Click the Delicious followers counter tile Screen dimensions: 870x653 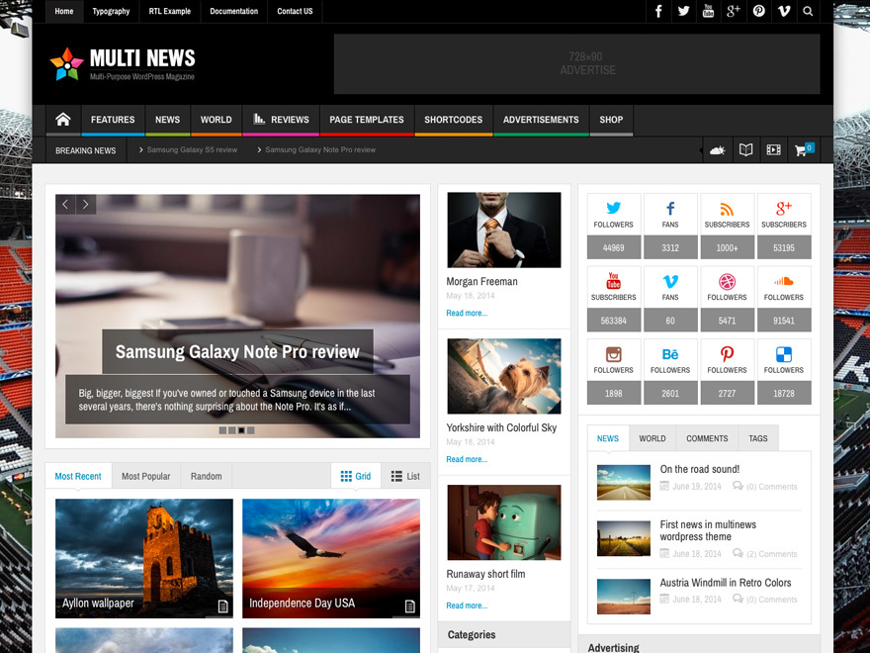784,371
